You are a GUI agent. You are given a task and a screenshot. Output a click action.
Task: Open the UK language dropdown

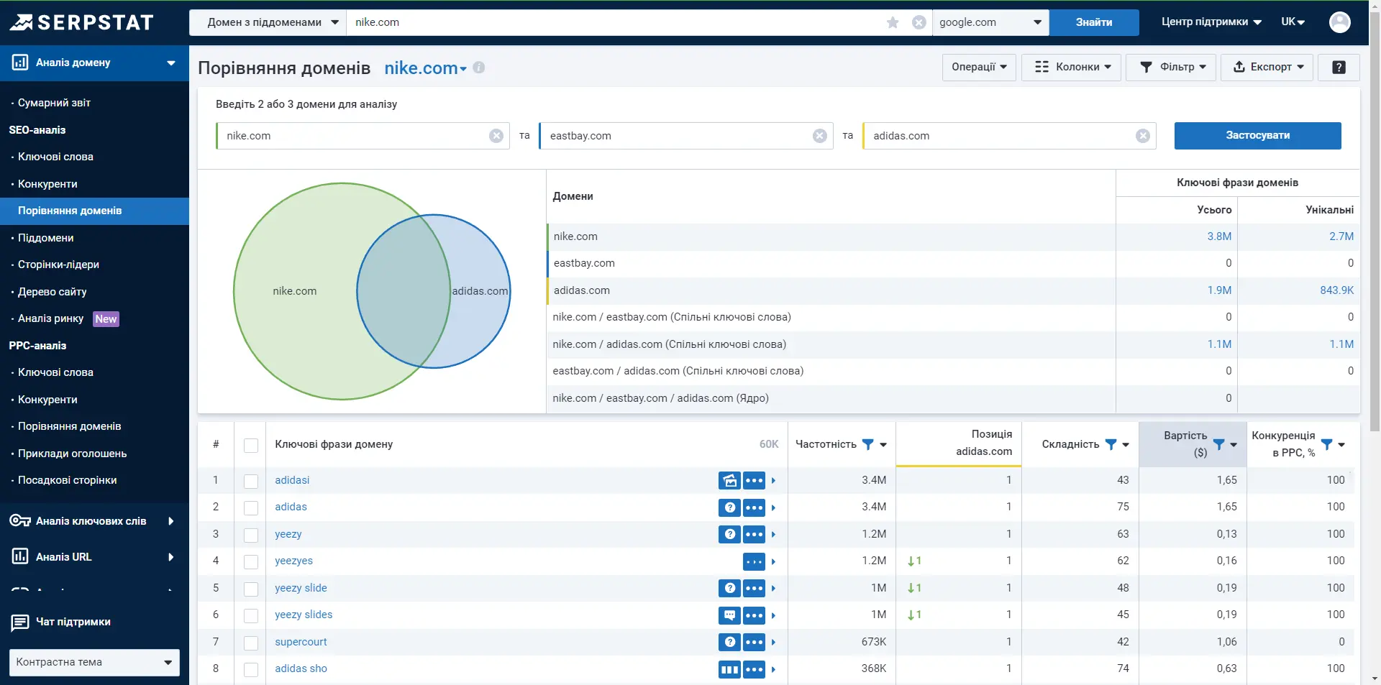pyautogui.click(x=1293, y=22)
